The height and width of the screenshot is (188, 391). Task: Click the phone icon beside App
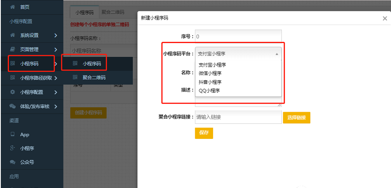point(12,134)
